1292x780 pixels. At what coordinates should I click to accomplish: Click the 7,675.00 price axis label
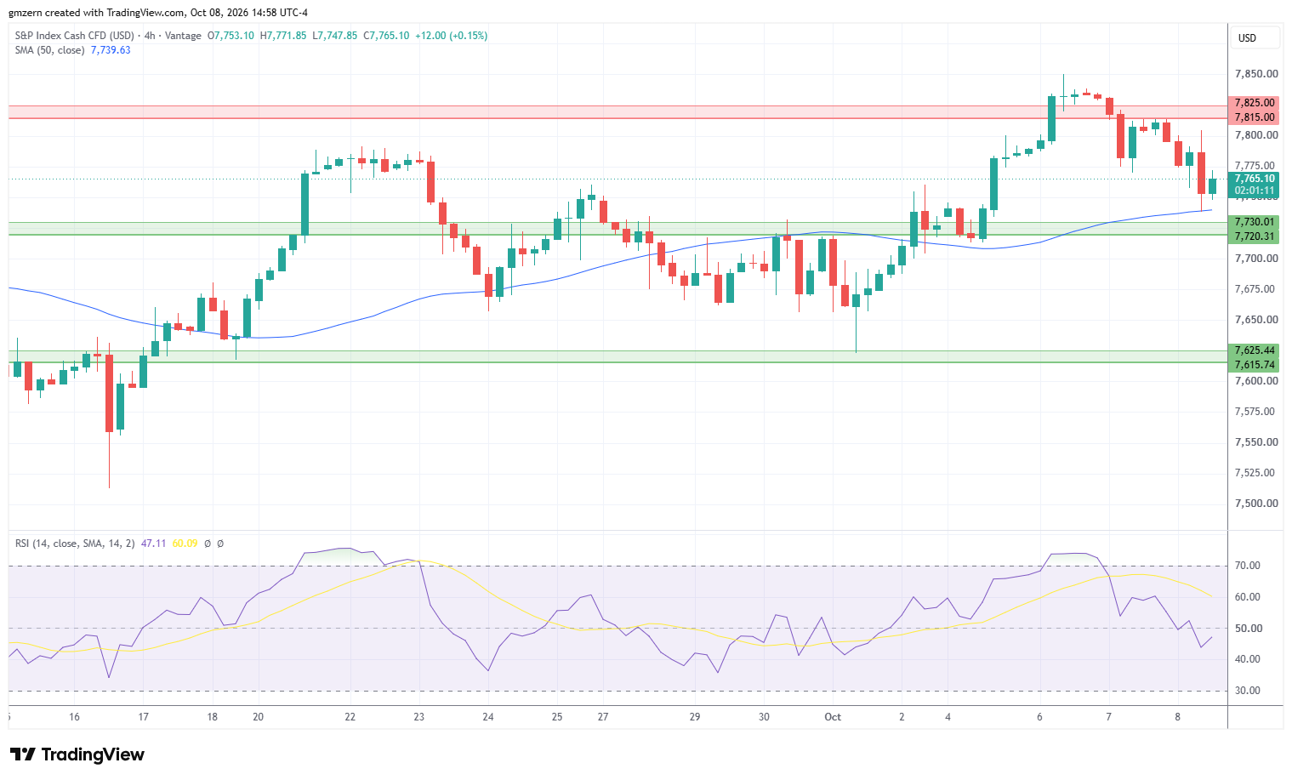pyautogui.click(x=1255, y=289)
